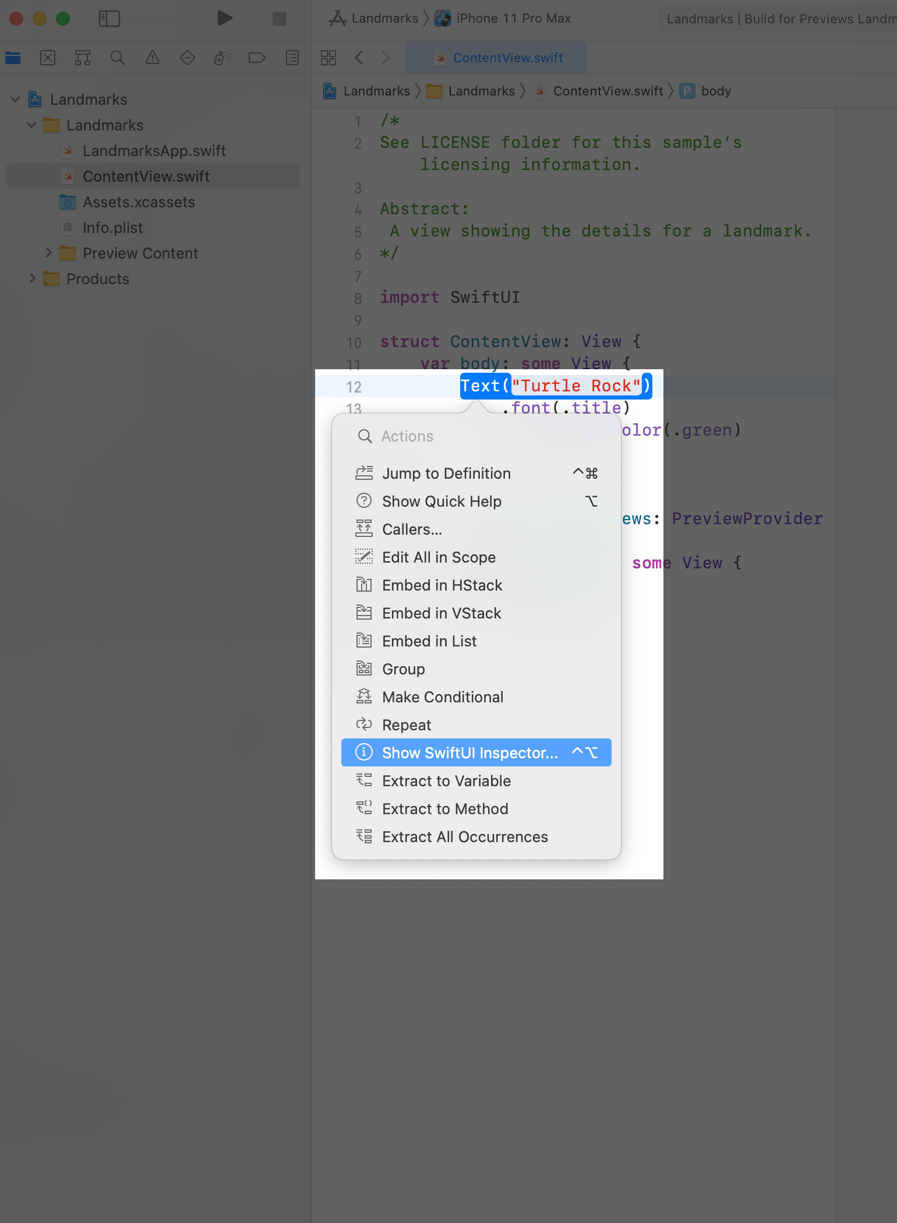Click Landmarks project in the jump bar
This screenshot has height=1223, width=897.
click(367, 91)
